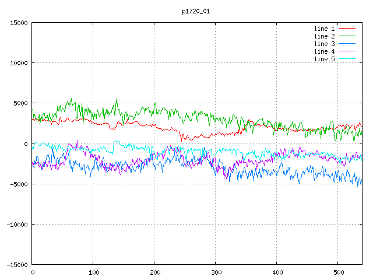The height and width of the screenshot is (280, 373).
Task: Click the green sample beside line 2
Action: point(347,36)
